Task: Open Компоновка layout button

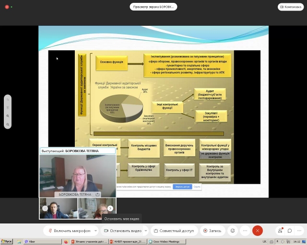Action: pyautogui.click(x=291, y=7)
